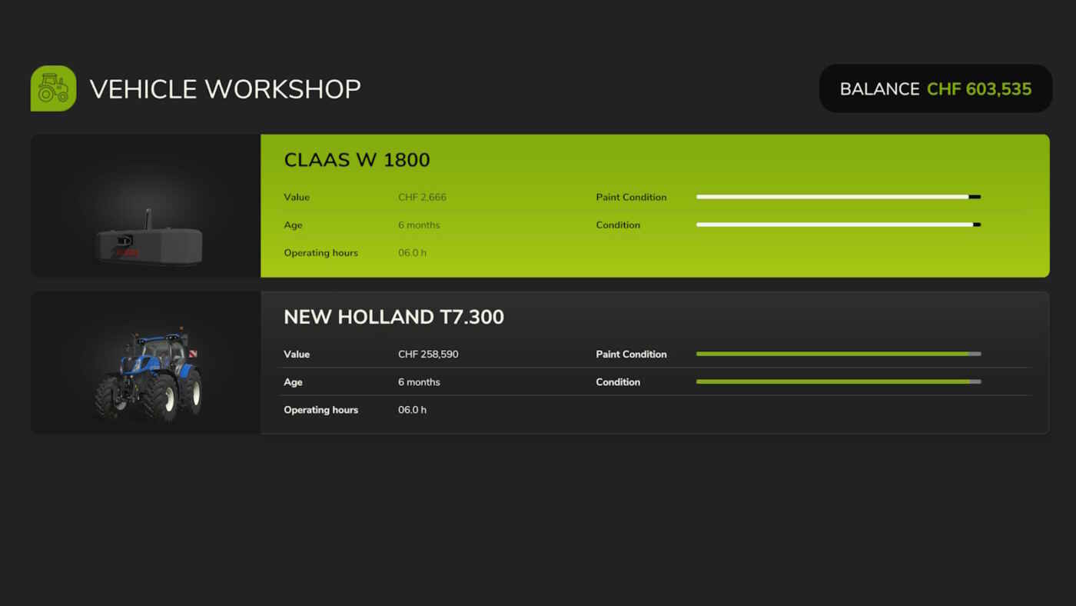This screenshot has height=606, width=1076.
Task: Click New Holland's Age 6 months value
Action: (419, 381)
